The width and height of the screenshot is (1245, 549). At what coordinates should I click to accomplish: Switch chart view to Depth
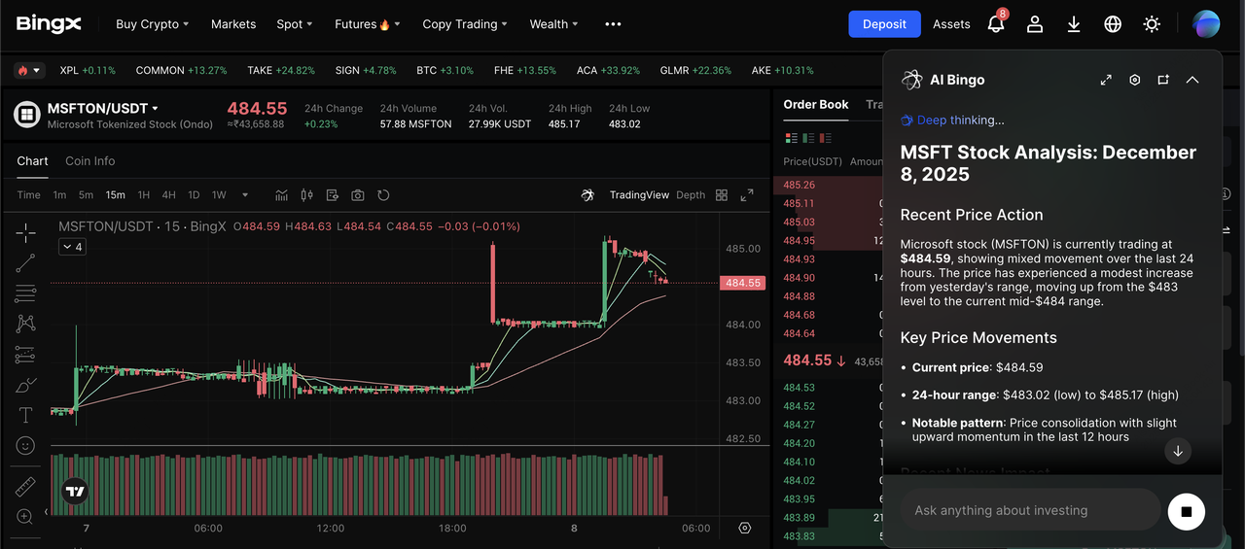[691, 195]
